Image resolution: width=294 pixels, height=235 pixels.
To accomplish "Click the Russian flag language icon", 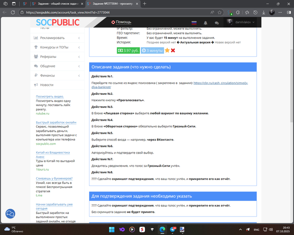I will click(194, 23).
